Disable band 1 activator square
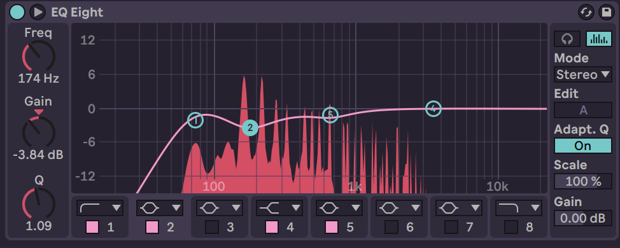This screenshot has height=248, width=620. (92, 227)
